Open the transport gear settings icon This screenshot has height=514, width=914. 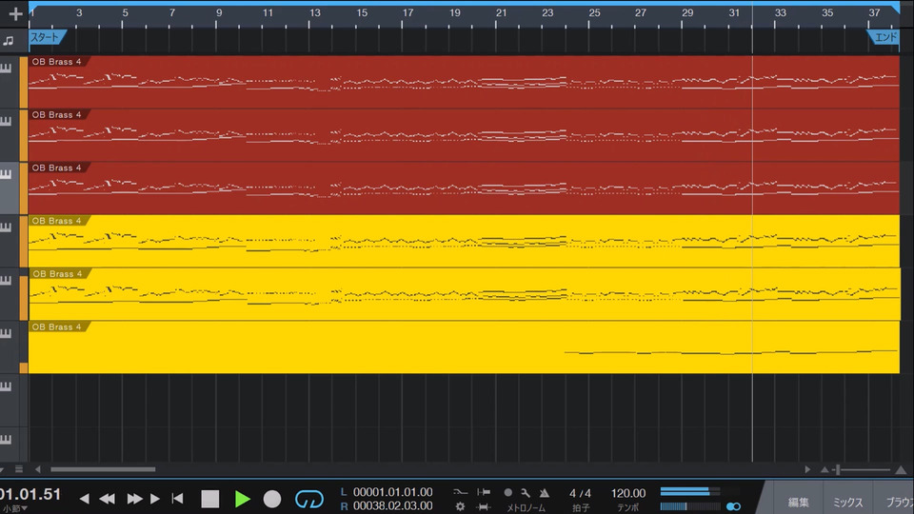pos(461,507)
